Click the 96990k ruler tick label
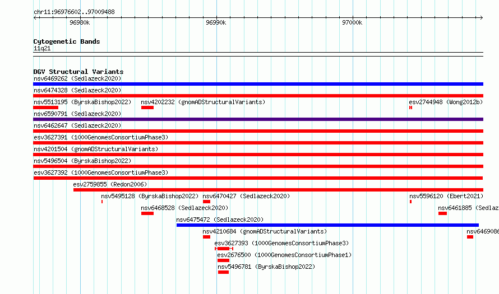499x294 pixels. [x=216, y=22]
